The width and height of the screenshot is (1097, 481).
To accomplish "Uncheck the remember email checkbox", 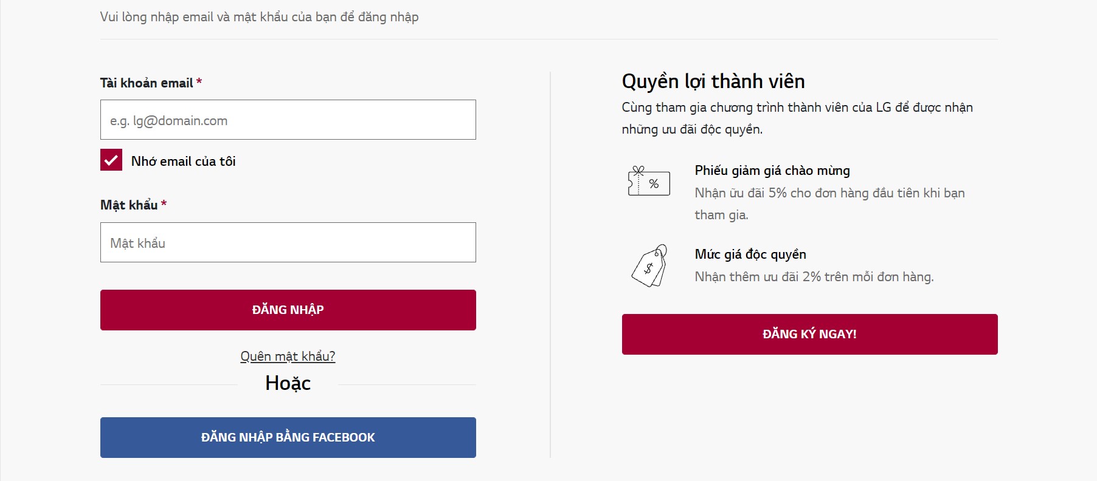I will pos(111,160).
